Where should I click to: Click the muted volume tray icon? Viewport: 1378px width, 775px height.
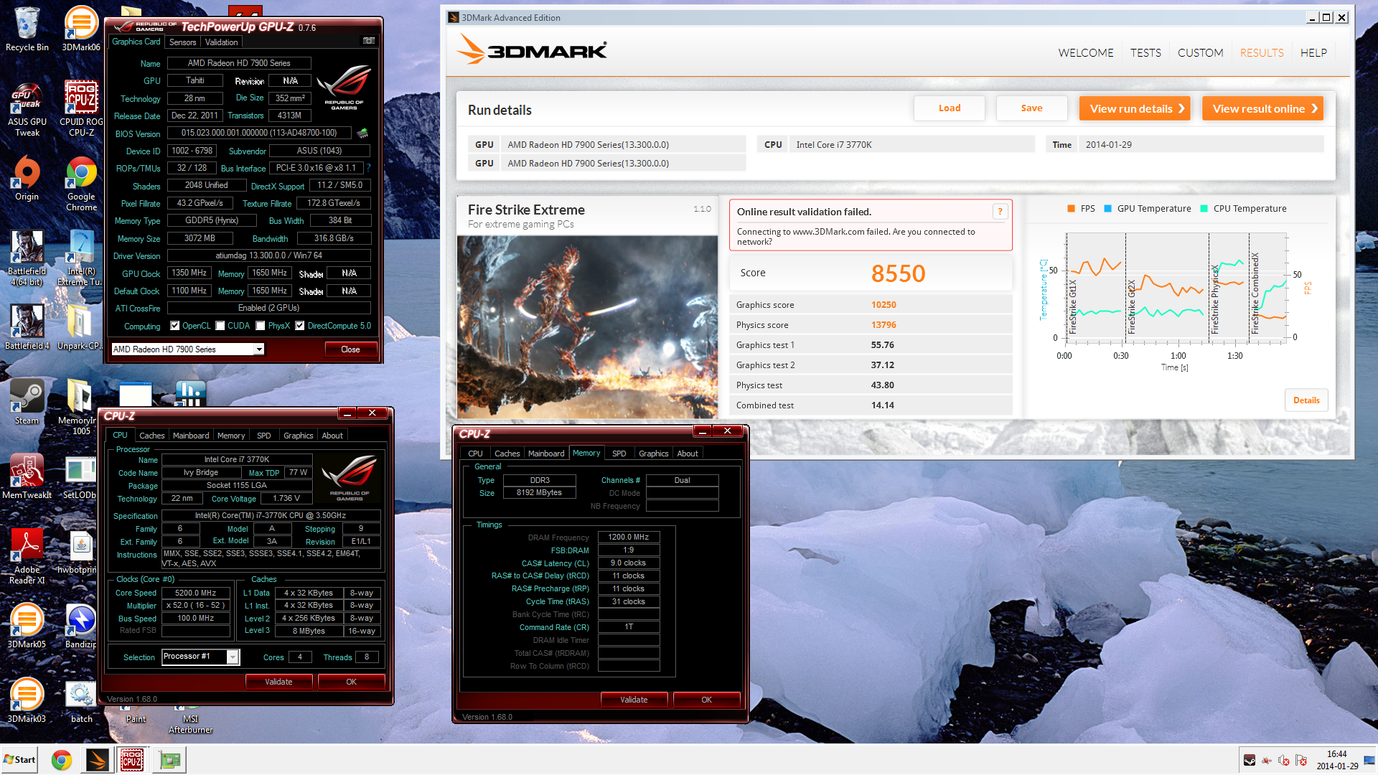pyautogui.click(x=1284, y=760)
